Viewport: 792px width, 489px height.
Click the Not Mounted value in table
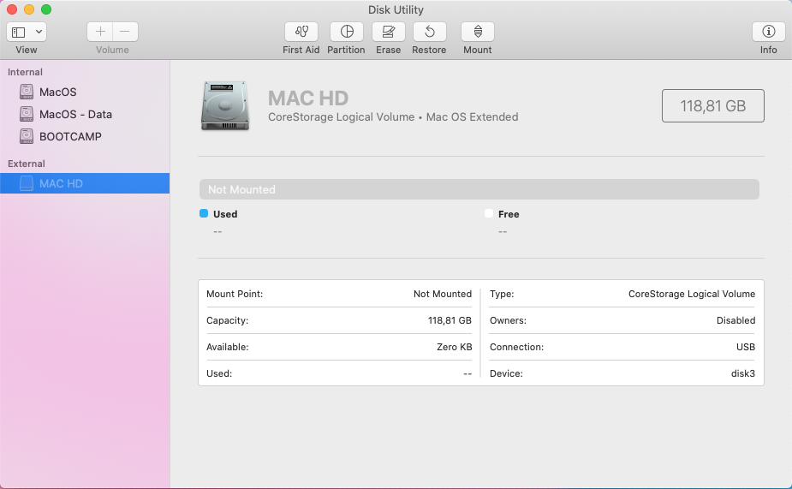click(443, 294)
